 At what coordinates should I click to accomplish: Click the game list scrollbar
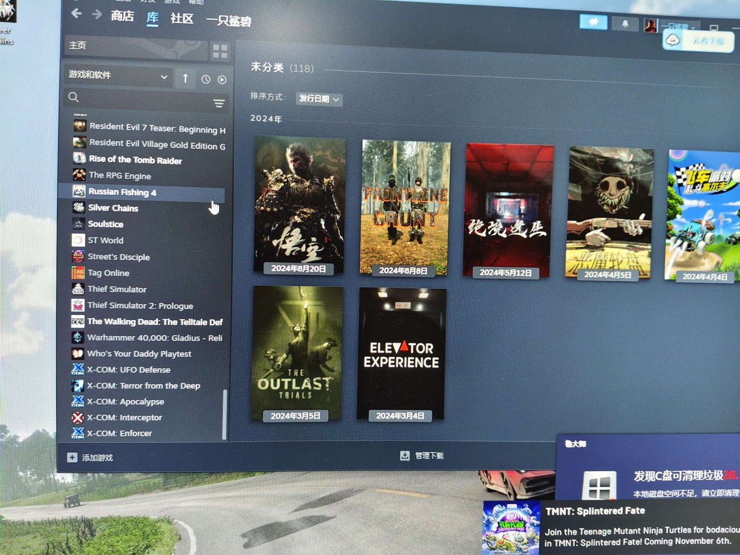(x=224, y=414)
